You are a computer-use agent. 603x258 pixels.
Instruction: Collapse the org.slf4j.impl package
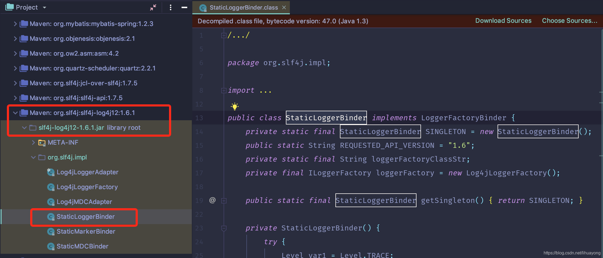(33, 157)
